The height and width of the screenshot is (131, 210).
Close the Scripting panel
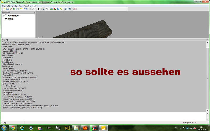coord(207,40)
